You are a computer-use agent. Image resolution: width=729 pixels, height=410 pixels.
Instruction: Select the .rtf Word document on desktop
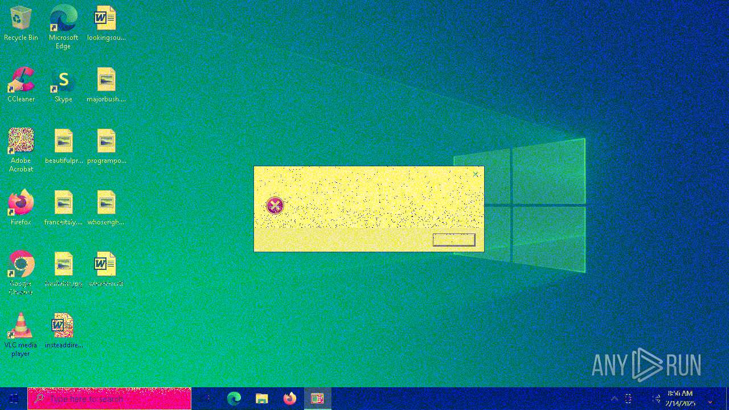(x=106, y=270)
